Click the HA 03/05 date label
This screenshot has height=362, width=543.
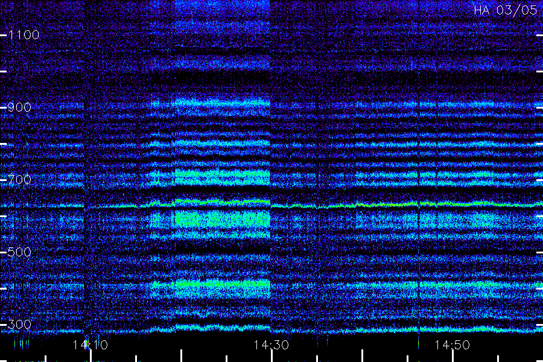coord(505,10)
